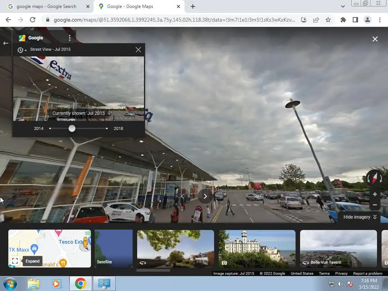Click the Street View - Jul 2015 label

coord(50,49)
